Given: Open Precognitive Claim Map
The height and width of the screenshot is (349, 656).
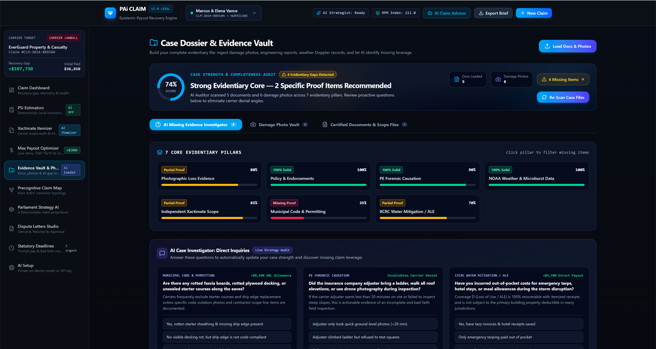Looking at the screenshot, I should pyautogui.click(x=44, y=190).
